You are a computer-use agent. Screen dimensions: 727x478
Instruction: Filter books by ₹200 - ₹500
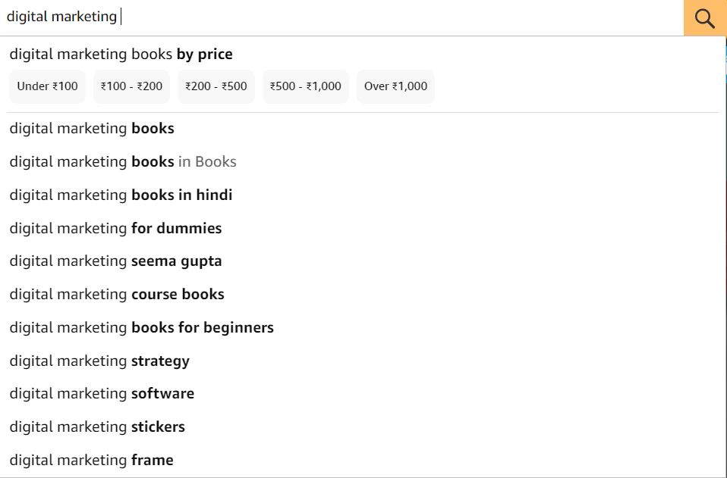[x=216, y=86]
